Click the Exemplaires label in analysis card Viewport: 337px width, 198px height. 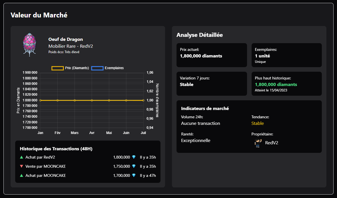pos(266,49)
